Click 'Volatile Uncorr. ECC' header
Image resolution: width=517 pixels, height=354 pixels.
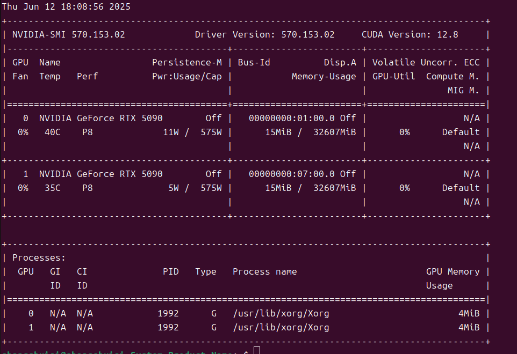[426, 63]
